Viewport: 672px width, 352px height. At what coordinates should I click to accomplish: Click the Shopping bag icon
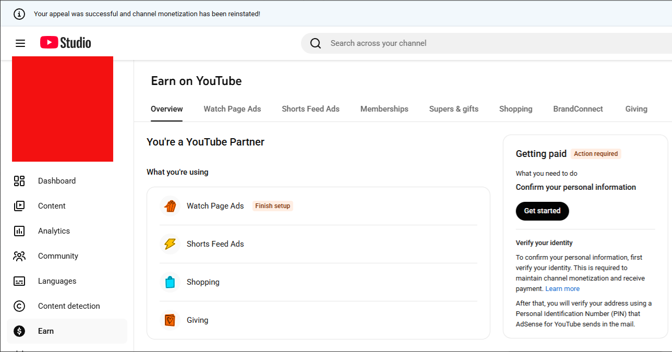point(170,282)
